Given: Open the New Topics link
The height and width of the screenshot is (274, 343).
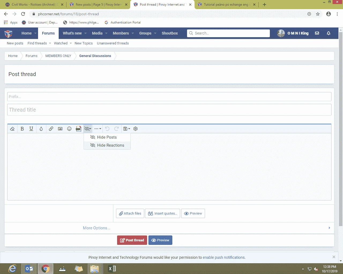Looking at the screenshot, I should click(x=84, y=43).
